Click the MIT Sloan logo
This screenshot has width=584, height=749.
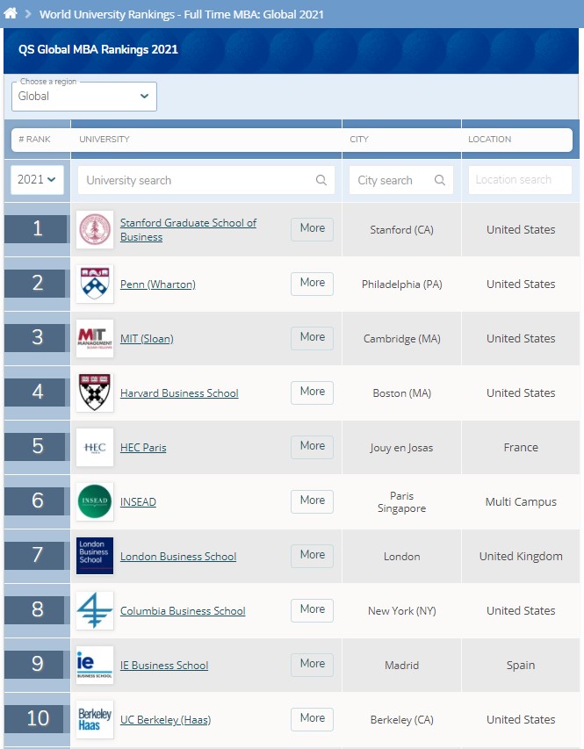point(95,339)
